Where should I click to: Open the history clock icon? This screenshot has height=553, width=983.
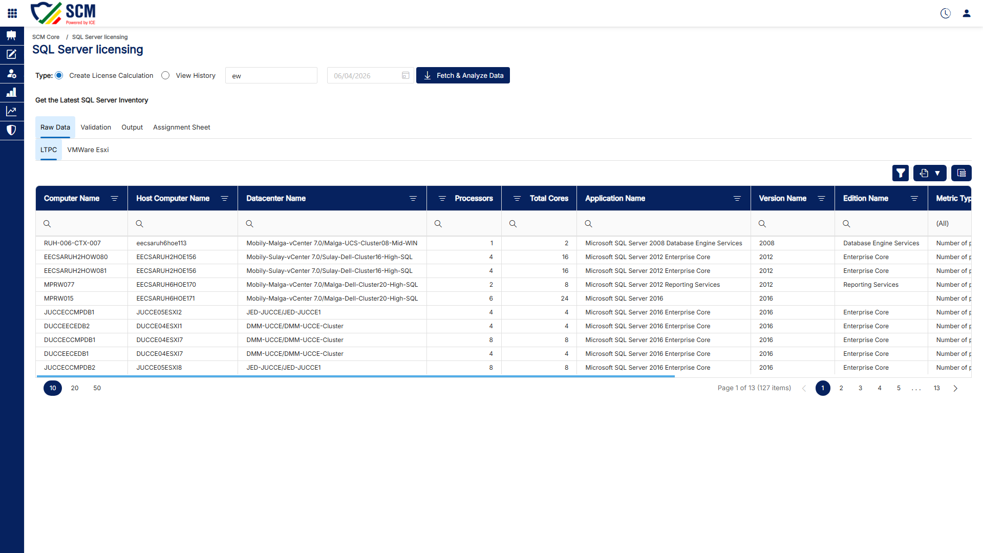(946, 13)
